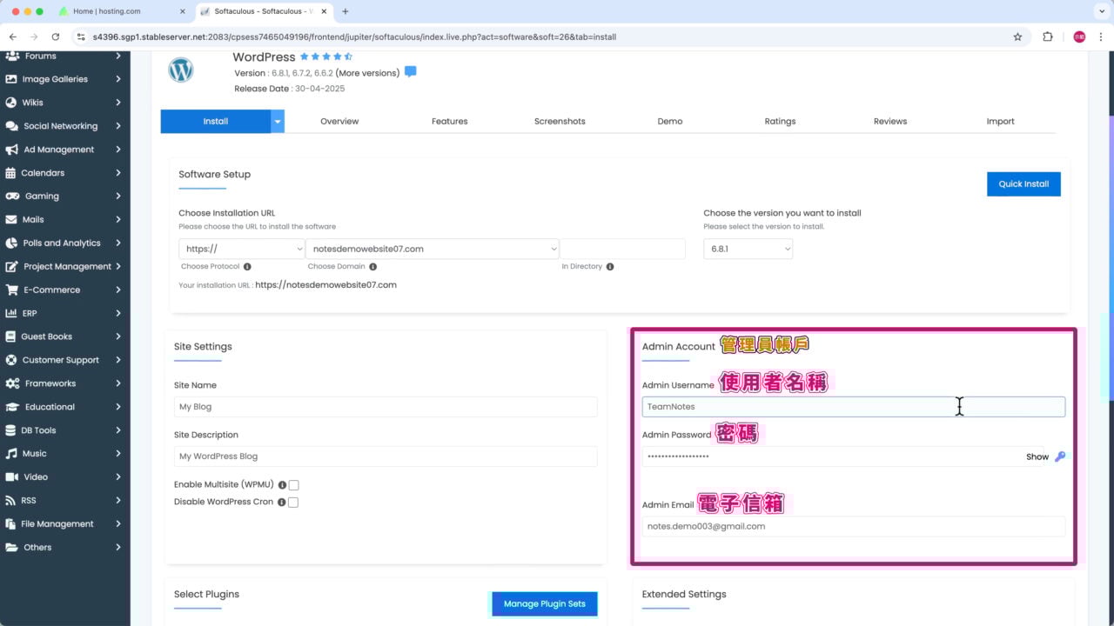Switch to the Screenshots tab
The height and width of the screenshot is (626, 1114).
point(560,122)
